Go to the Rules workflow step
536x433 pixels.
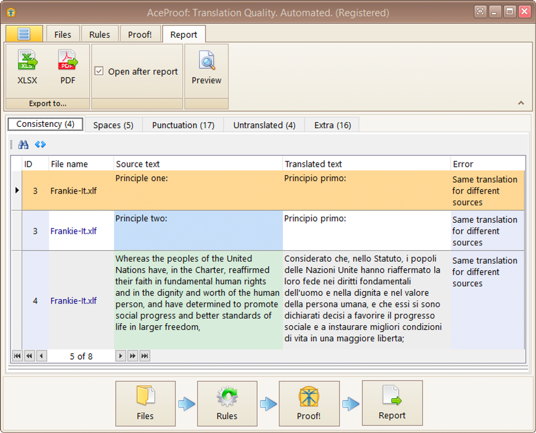227,403
